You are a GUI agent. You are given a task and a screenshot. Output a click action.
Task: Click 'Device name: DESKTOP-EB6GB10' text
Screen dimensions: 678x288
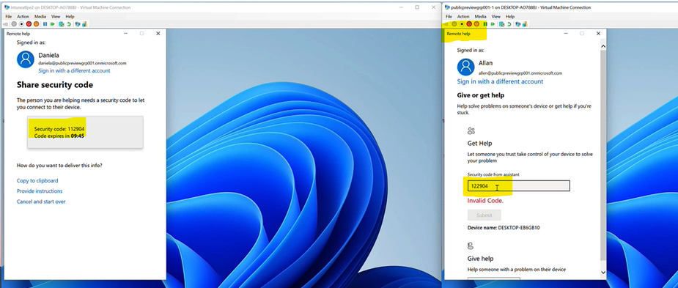[x=504, y=227]
